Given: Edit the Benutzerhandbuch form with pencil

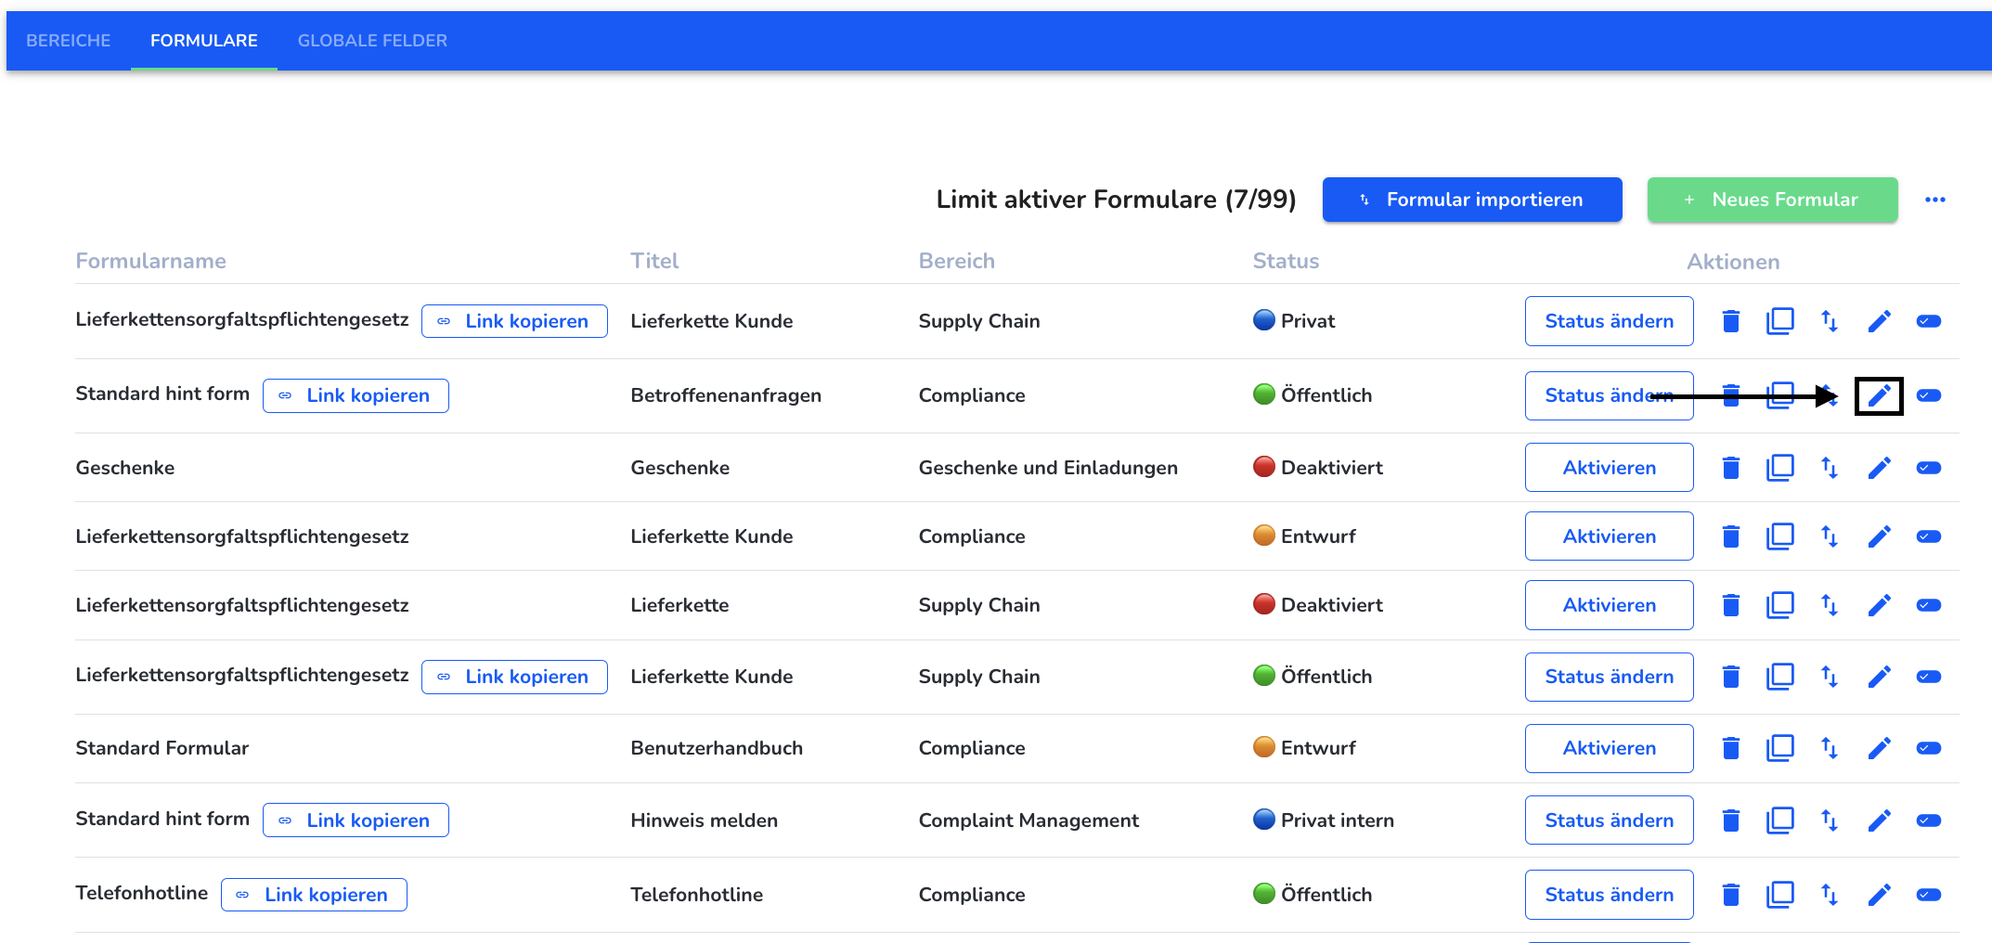Looking at the screenshot, I should coord(1879,748).
